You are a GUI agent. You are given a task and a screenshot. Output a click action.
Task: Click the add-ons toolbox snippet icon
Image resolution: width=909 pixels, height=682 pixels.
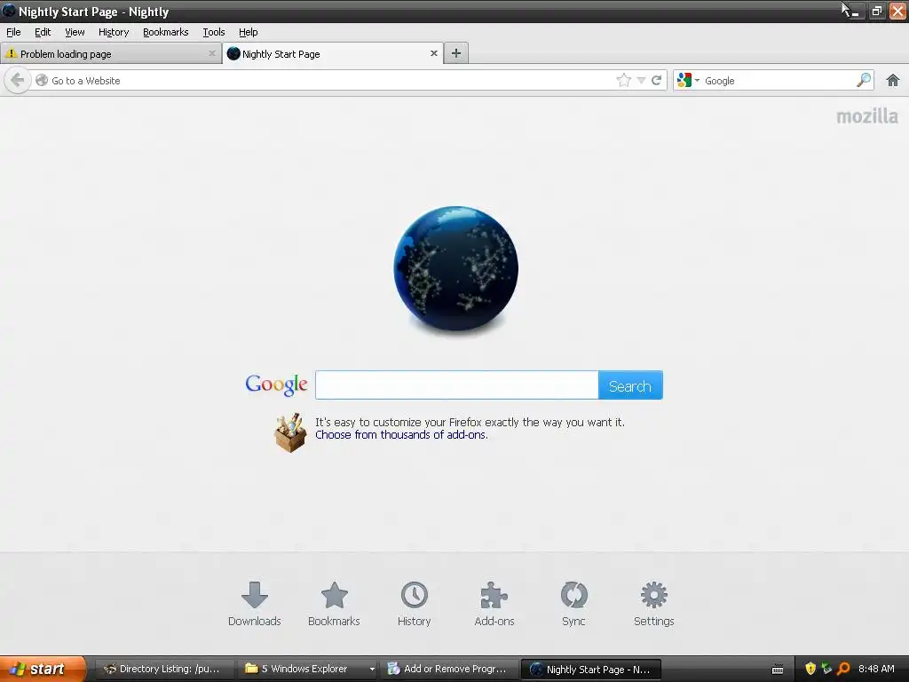tap(290, 432)
